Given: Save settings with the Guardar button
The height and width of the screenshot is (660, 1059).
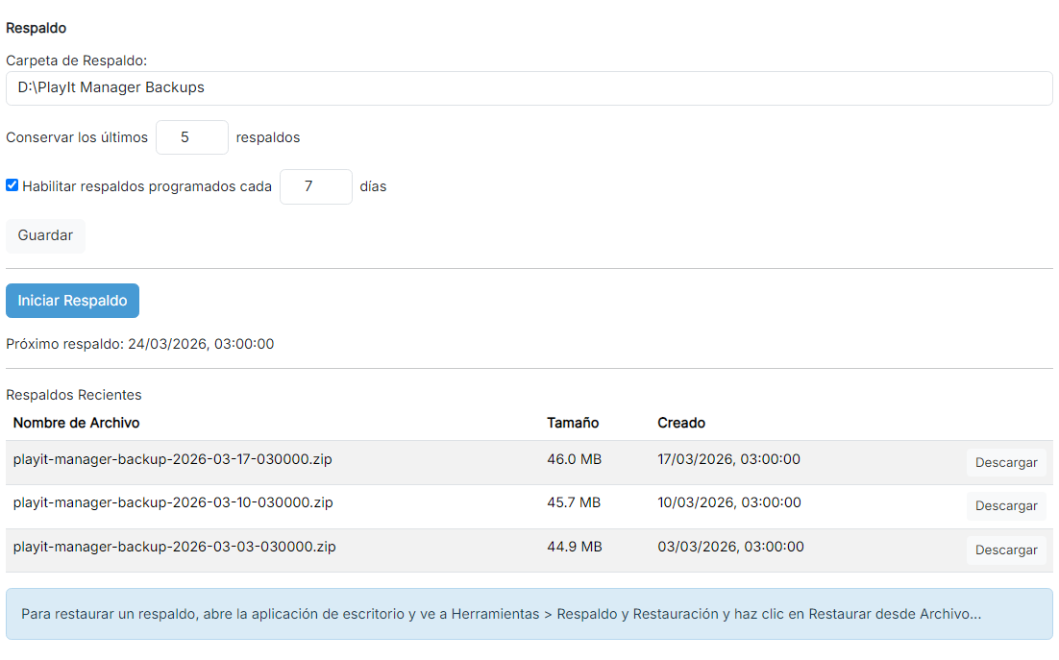Looking at the screenshot, I should [x=45, y=235].
